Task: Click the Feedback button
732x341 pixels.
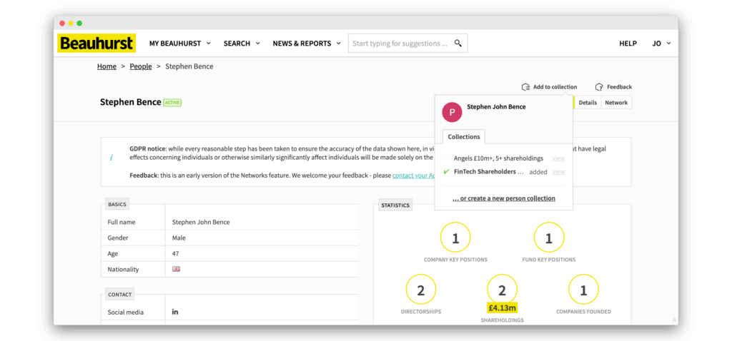Action: click(x=613, y=87)
